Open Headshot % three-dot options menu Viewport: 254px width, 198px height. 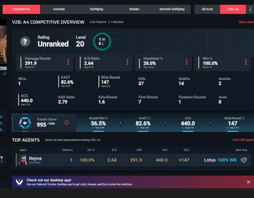tap(187, 62)
